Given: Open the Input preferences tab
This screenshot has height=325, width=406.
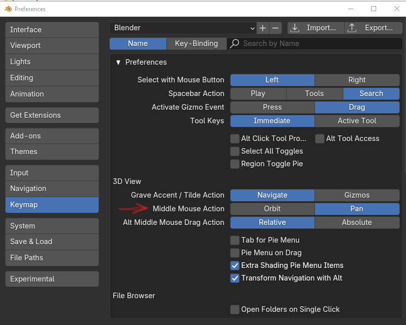Looking at the screenshot, I should click(52, 173).
